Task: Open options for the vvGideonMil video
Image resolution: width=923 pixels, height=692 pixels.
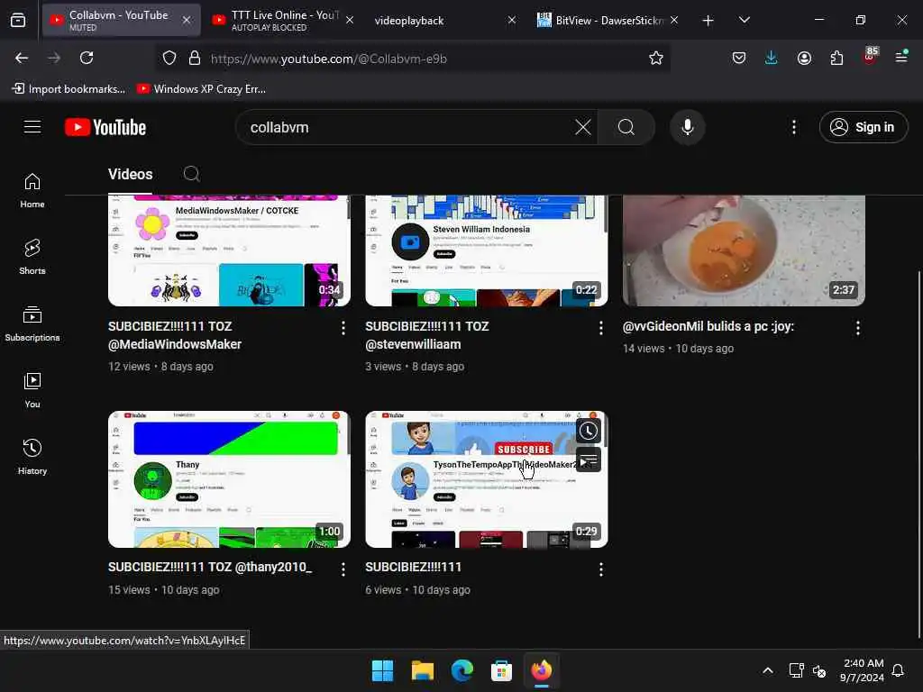Action: pyautogui.click(x=858, y=328)
